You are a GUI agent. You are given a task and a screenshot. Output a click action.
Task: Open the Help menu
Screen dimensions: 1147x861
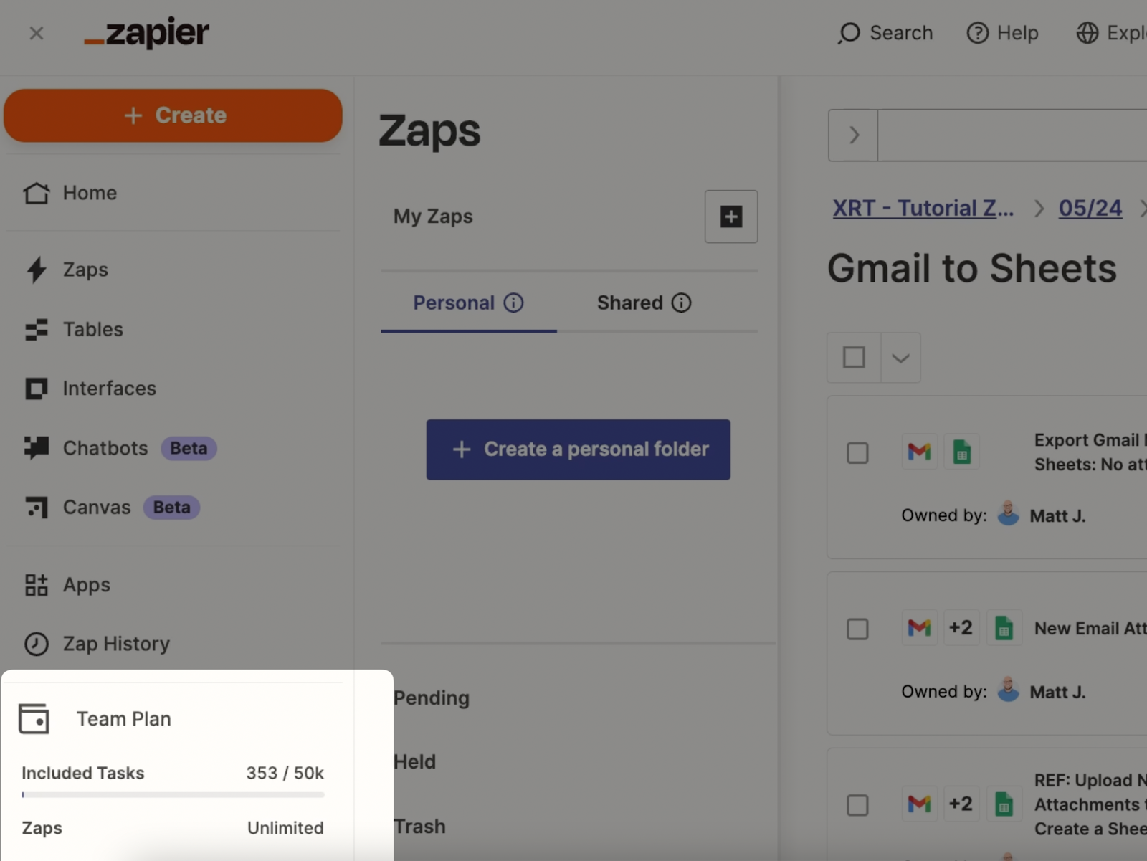pyautogui.click(x=1002, y=33)
